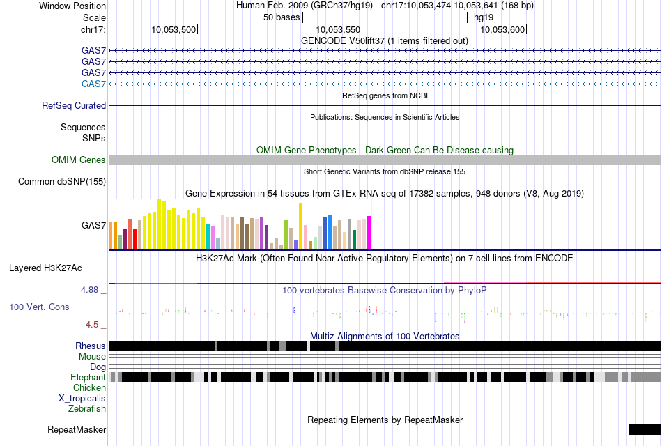Select the Layered H3K27Ac track label
This screenshot has width=662, height=446.
(x=45, y=268)
